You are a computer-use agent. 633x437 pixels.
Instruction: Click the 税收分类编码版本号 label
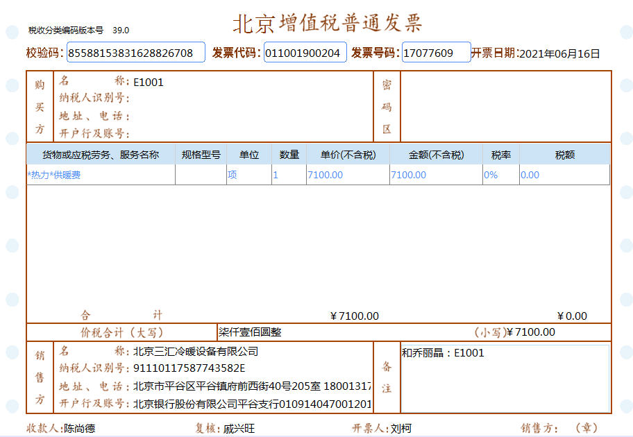tap(66, 31)
